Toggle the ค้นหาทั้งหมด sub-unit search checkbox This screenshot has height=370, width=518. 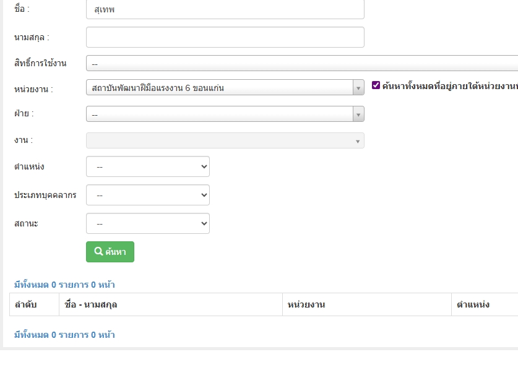coord(376,85)
